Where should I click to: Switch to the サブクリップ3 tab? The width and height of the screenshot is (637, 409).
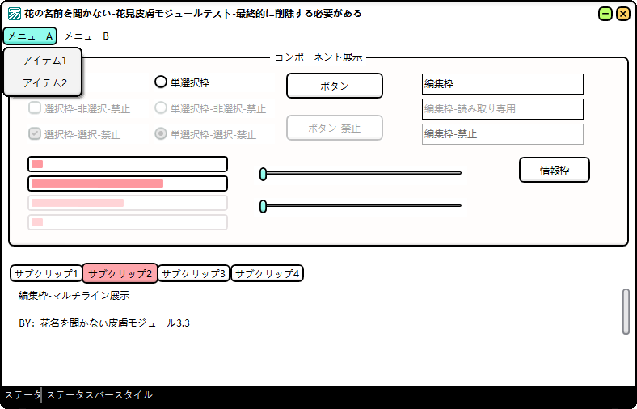194,274
